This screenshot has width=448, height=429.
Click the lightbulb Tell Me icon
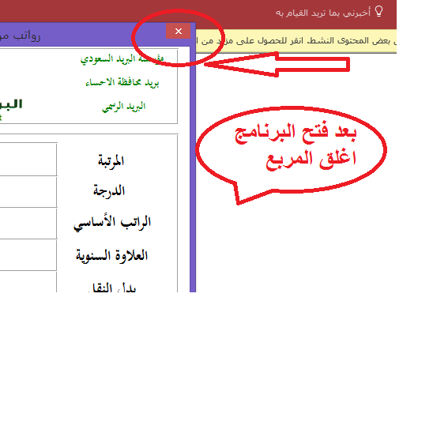click(378, 12)
